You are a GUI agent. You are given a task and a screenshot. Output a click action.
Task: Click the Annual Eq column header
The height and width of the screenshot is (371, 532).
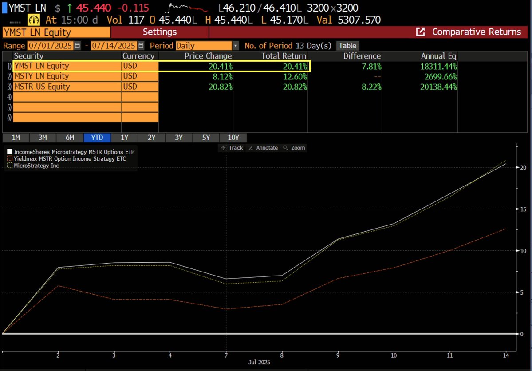(438, 56)
